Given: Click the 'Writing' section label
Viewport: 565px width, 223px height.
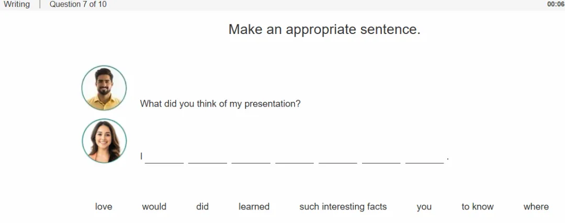Looking at the screenshot, I should pos(17,5).
